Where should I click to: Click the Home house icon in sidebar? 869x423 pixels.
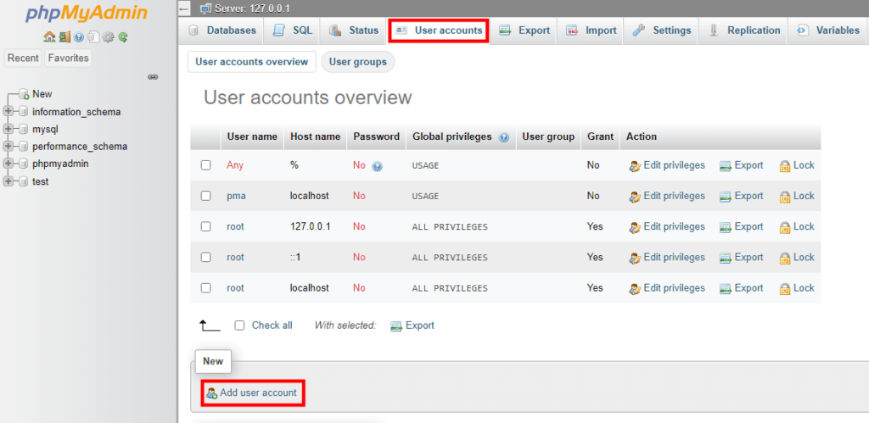48,37
